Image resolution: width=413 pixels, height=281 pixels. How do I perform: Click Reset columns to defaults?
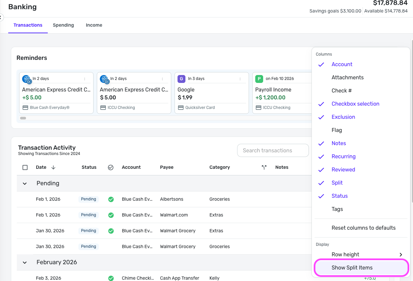[363, 228]
